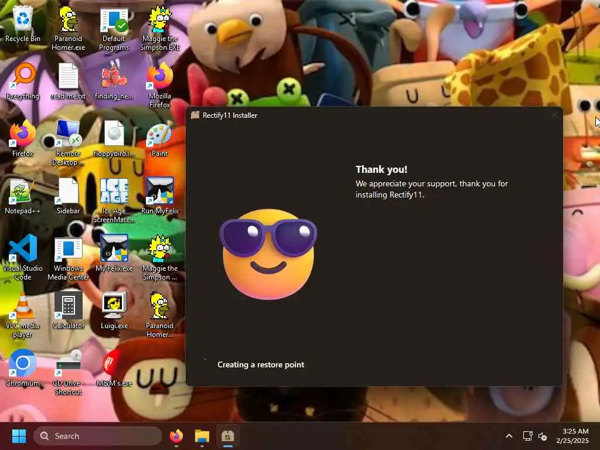Expand the hidden system tray icons chevron

tap(509, 436)
